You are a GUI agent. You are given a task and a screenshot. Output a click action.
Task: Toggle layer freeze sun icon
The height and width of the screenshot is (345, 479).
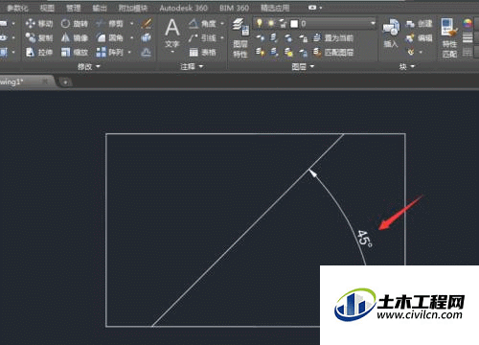click(271, 23)
